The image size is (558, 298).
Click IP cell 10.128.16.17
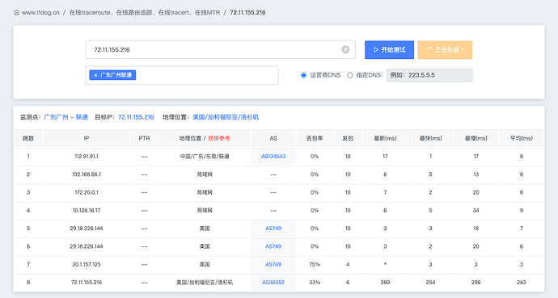(87, 210)
